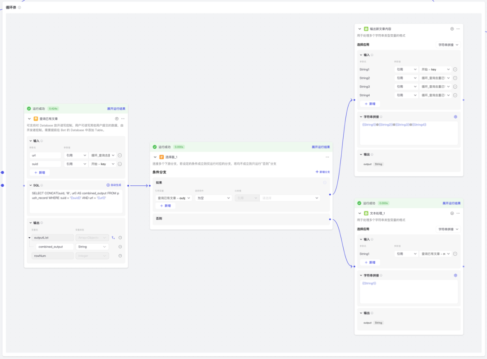Run the 文本处理_1 node via play icon
The height and width of the screenshot is (359, 487).
tap(452, 213)
